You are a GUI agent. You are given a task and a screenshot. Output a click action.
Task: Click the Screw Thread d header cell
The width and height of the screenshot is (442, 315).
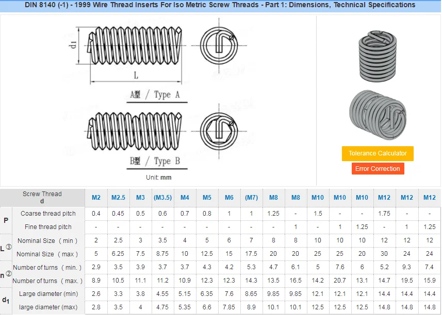42,198
